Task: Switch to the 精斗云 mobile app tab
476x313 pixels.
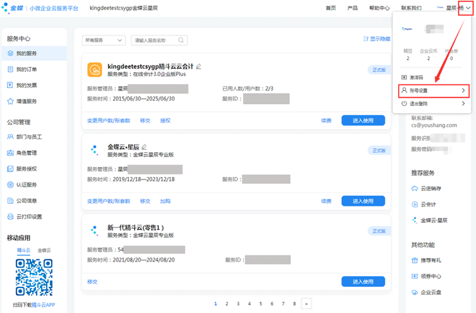Action: pos(24,251)
